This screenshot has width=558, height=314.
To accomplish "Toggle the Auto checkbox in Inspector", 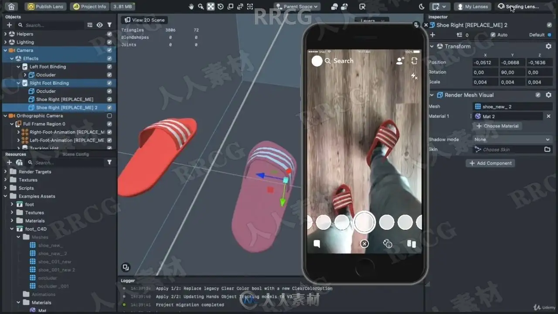I will (493, 35).
